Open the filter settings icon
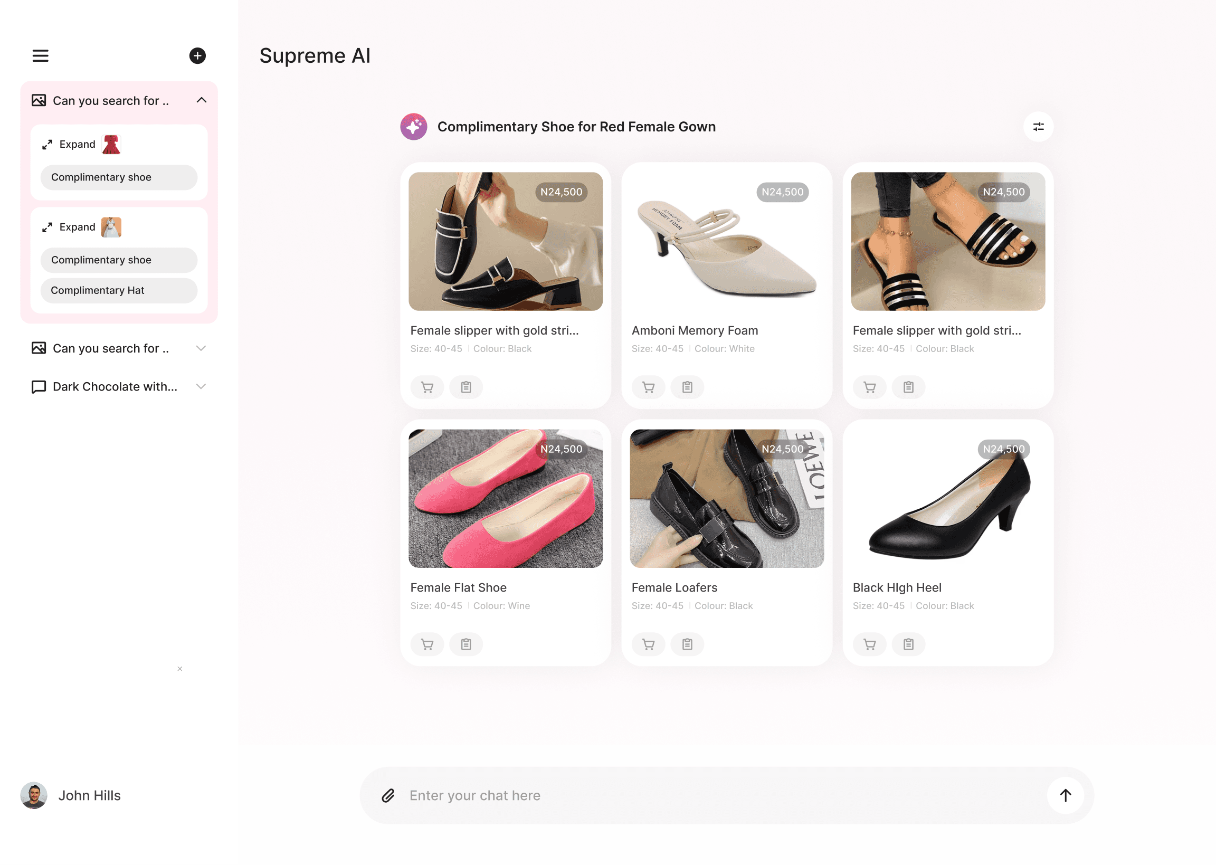Viewport: 1216px width, 865px height. point(1038,127)
